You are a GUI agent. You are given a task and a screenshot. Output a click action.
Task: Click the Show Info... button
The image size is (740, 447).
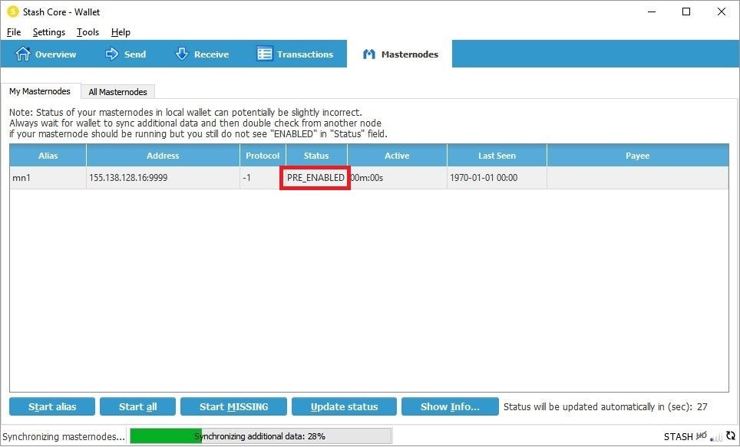coord(450,407)
